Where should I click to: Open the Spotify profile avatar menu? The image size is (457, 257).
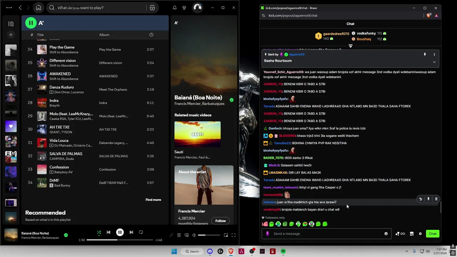(197, 7)
